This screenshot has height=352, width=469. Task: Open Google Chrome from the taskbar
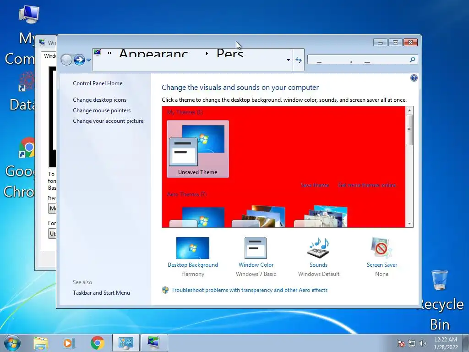[x=97, y=343]
